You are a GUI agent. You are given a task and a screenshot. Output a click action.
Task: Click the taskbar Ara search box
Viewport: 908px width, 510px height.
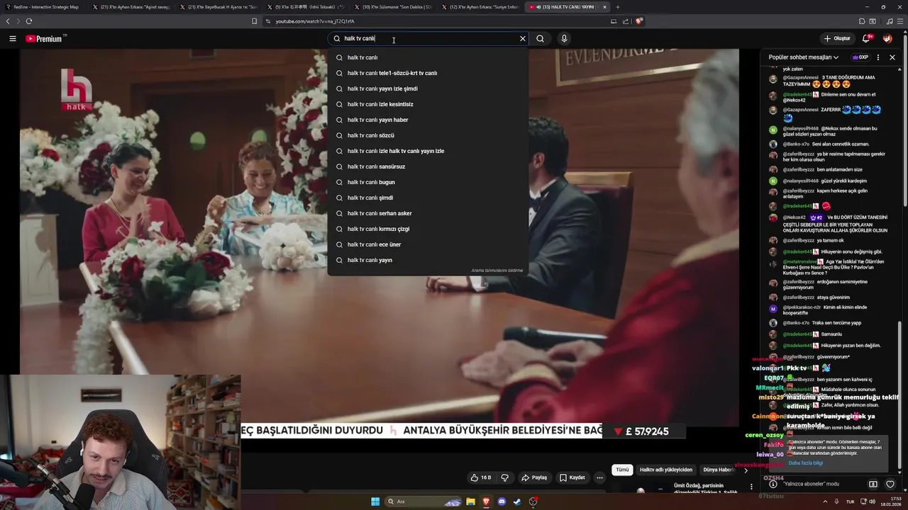click(x=424, y=501)
